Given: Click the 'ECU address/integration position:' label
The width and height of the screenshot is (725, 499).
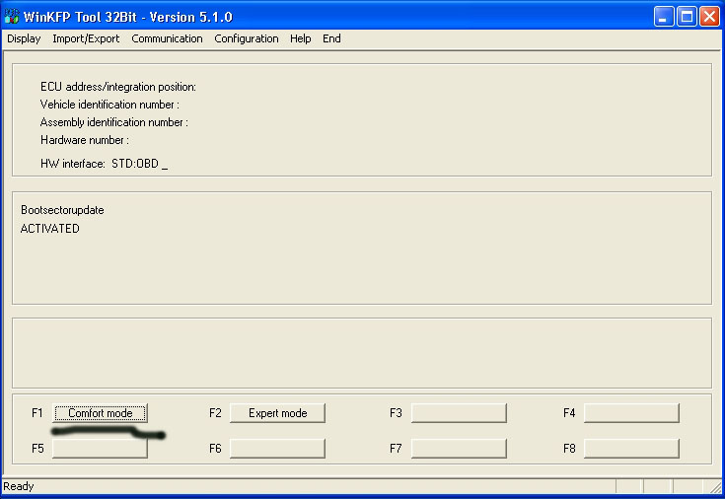Looking at the screenshot, I should (118, 87).
